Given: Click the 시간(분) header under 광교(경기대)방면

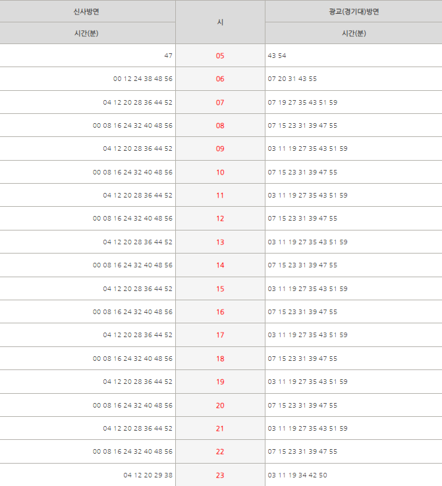Looking at the screenshot, I should coord(354,33).
